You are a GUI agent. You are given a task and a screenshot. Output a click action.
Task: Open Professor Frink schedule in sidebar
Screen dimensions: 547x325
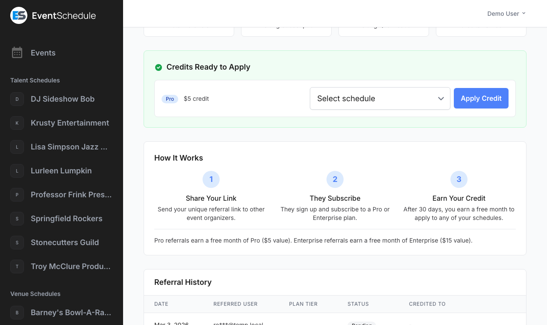click(x=71, y=195)
